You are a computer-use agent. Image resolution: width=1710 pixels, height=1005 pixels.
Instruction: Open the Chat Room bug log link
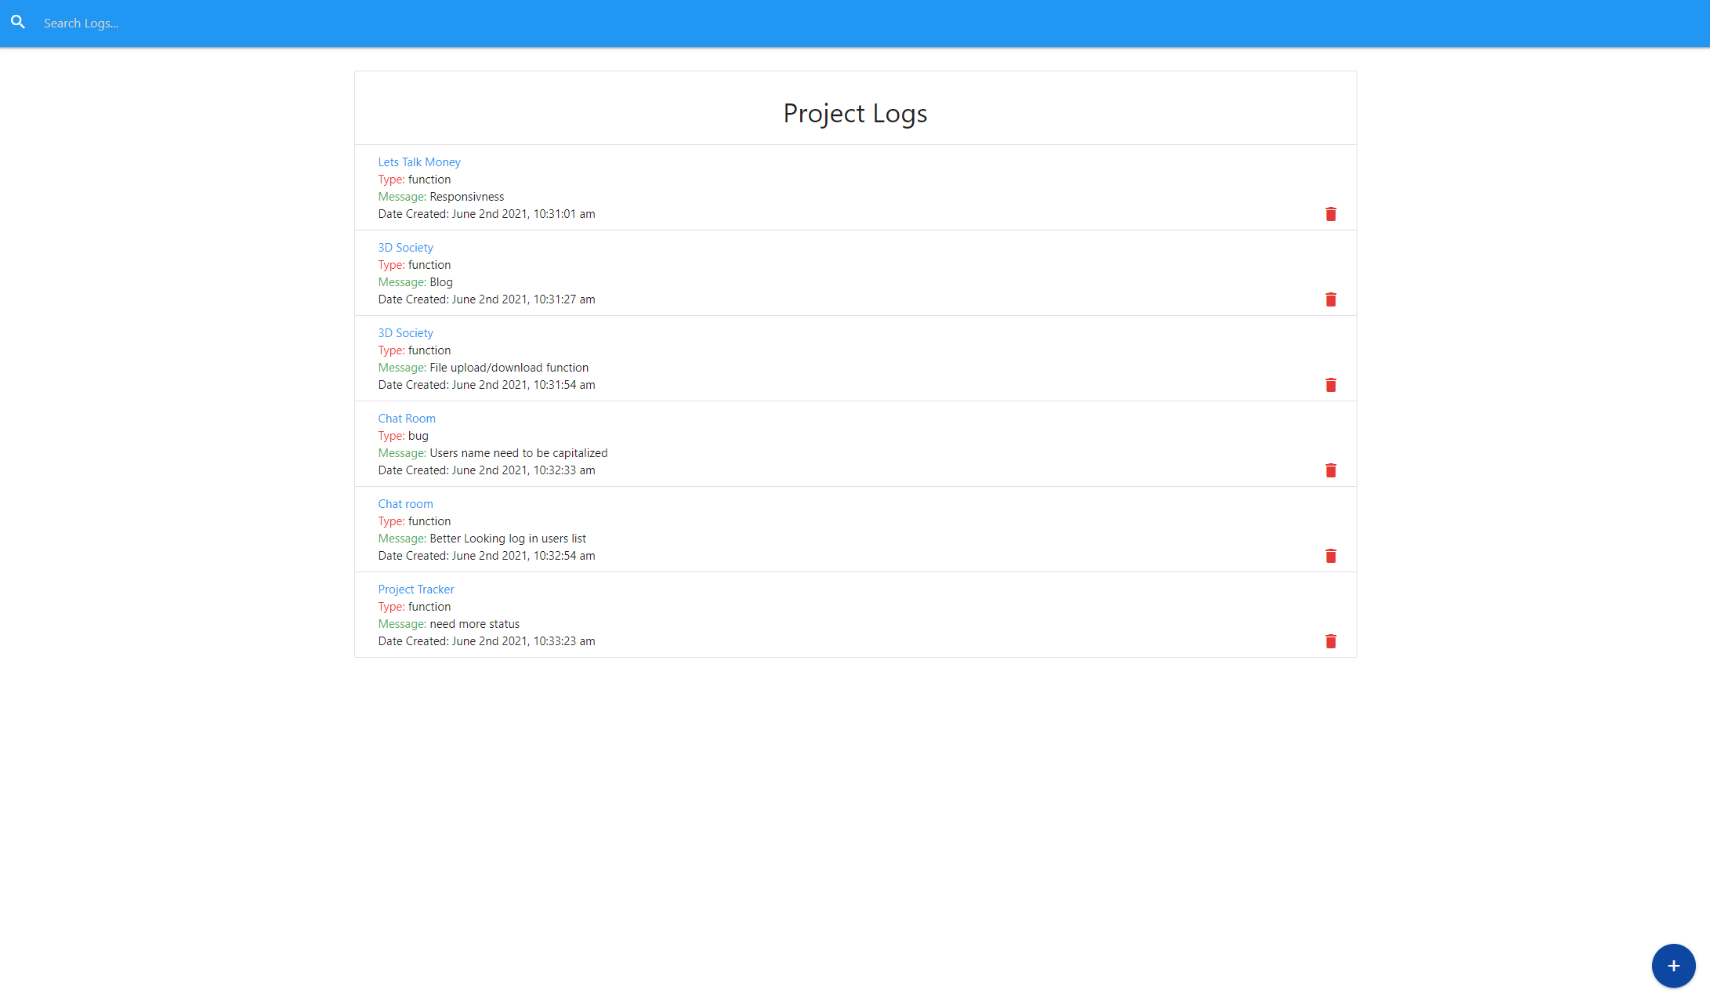pos(407,419)
